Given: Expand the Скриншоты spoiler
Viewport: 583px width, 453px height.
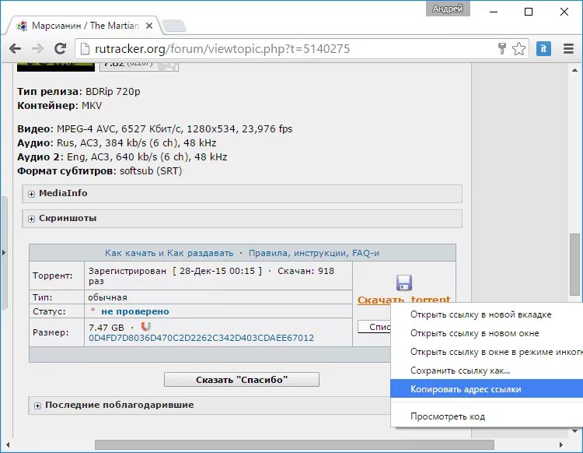Looking at the screenshot, I should [242, 219].
